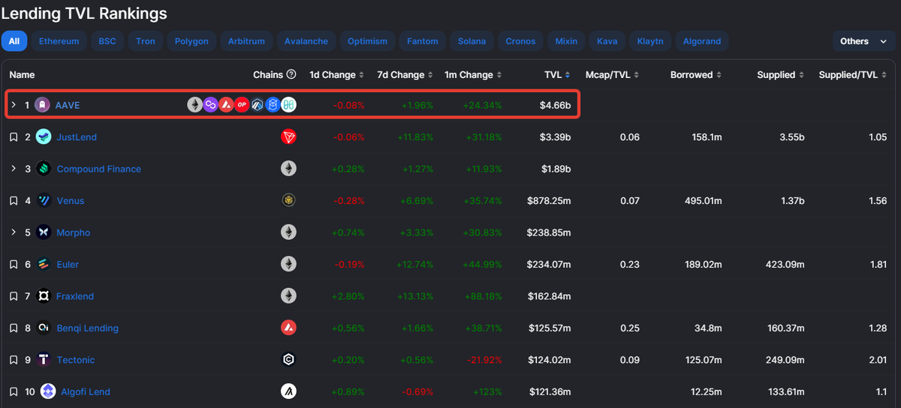The width and height of the screenshot is (901, 408).
Task: Click the Ethereum icon in Compound Finance row
Action: pos(288,169)
